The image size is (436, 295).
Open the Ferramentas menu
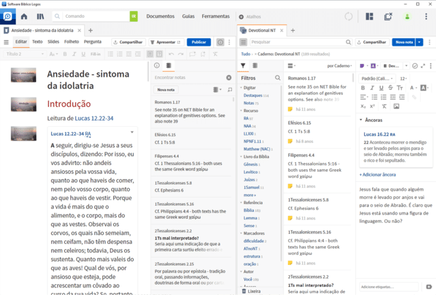(216, 16)
